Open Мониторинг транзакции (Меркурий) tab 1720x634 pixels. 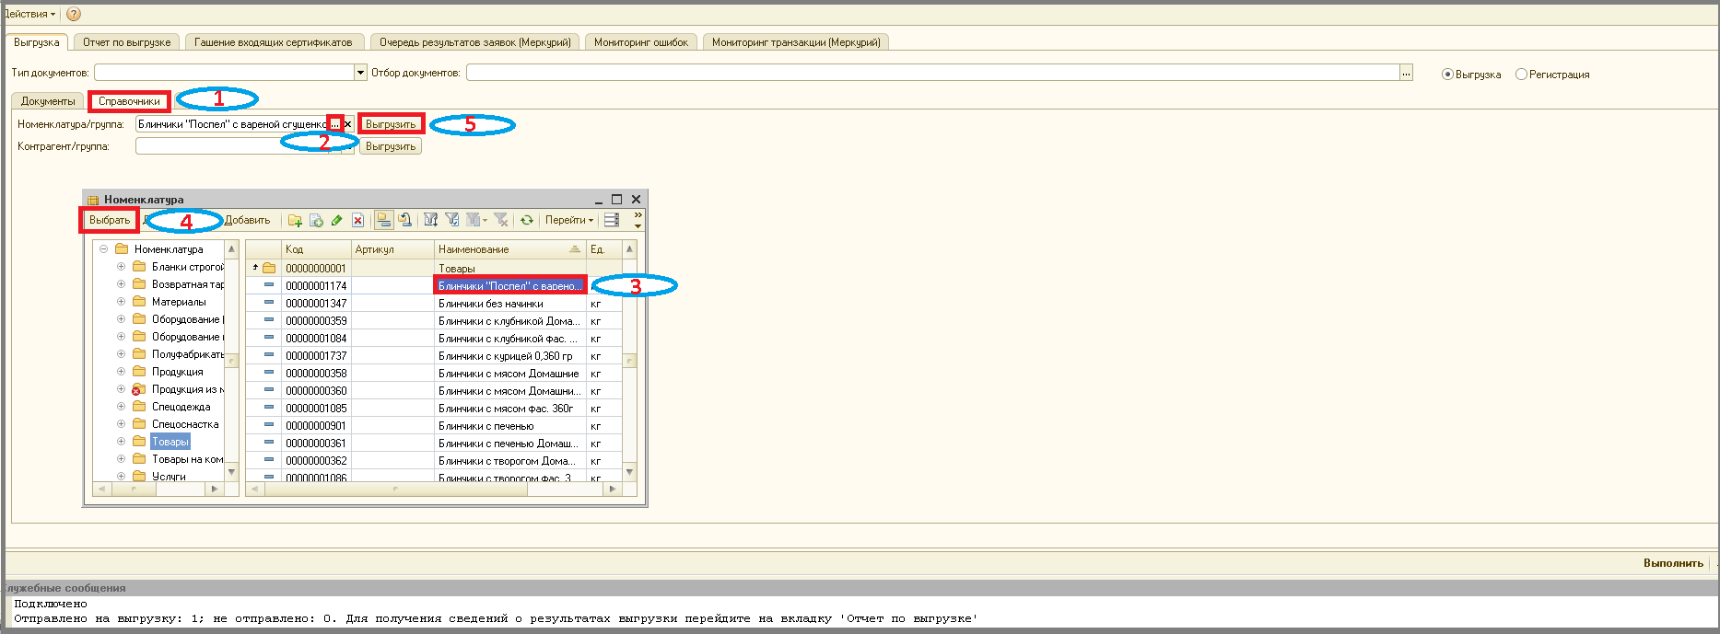tap(796, 42)
